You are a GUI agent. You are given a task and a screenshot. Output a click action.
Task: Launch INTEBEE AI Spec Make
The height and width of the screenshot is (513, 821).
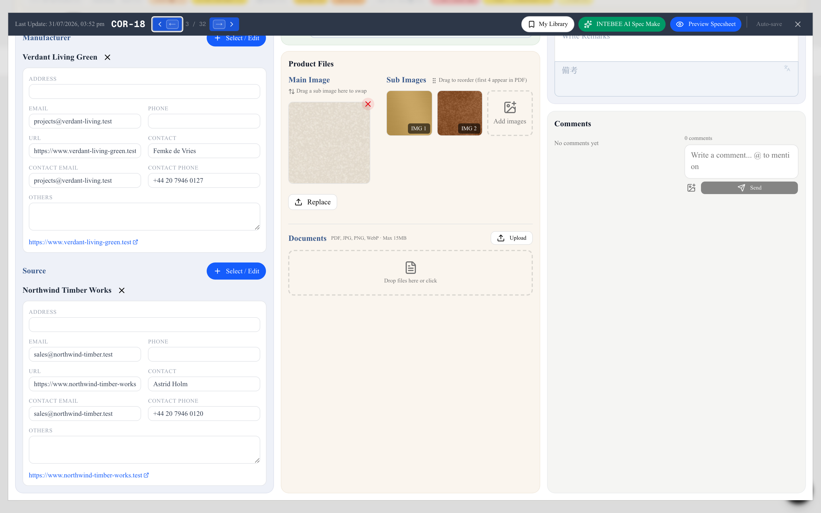pos(622,24)
